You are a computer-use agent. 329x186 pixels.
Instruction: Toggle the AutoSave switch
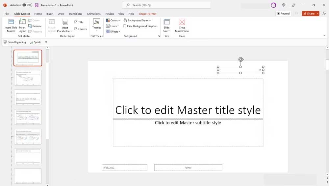(x=27, y=5)
